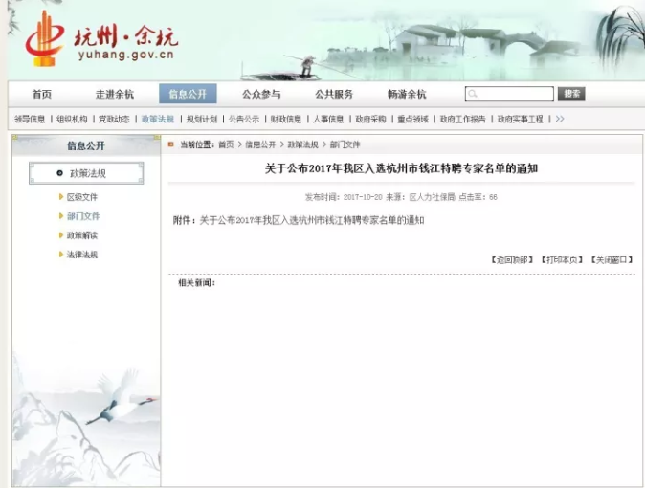Screen dimensions: 645x489
Task: Click the 关闭窗口 close window link
Action: click(x=612, y=260)
